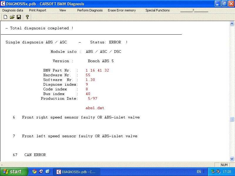The image size is (235, 176).
Task: Click the third quick launch icon
Action: click(x=48, y=172)
